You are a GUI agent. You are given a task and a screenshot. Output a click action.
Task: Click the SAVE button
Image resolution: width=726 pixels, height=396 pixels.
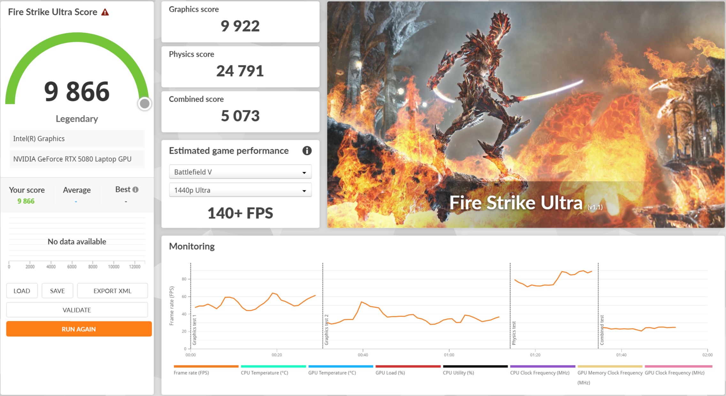click(57, 291)
